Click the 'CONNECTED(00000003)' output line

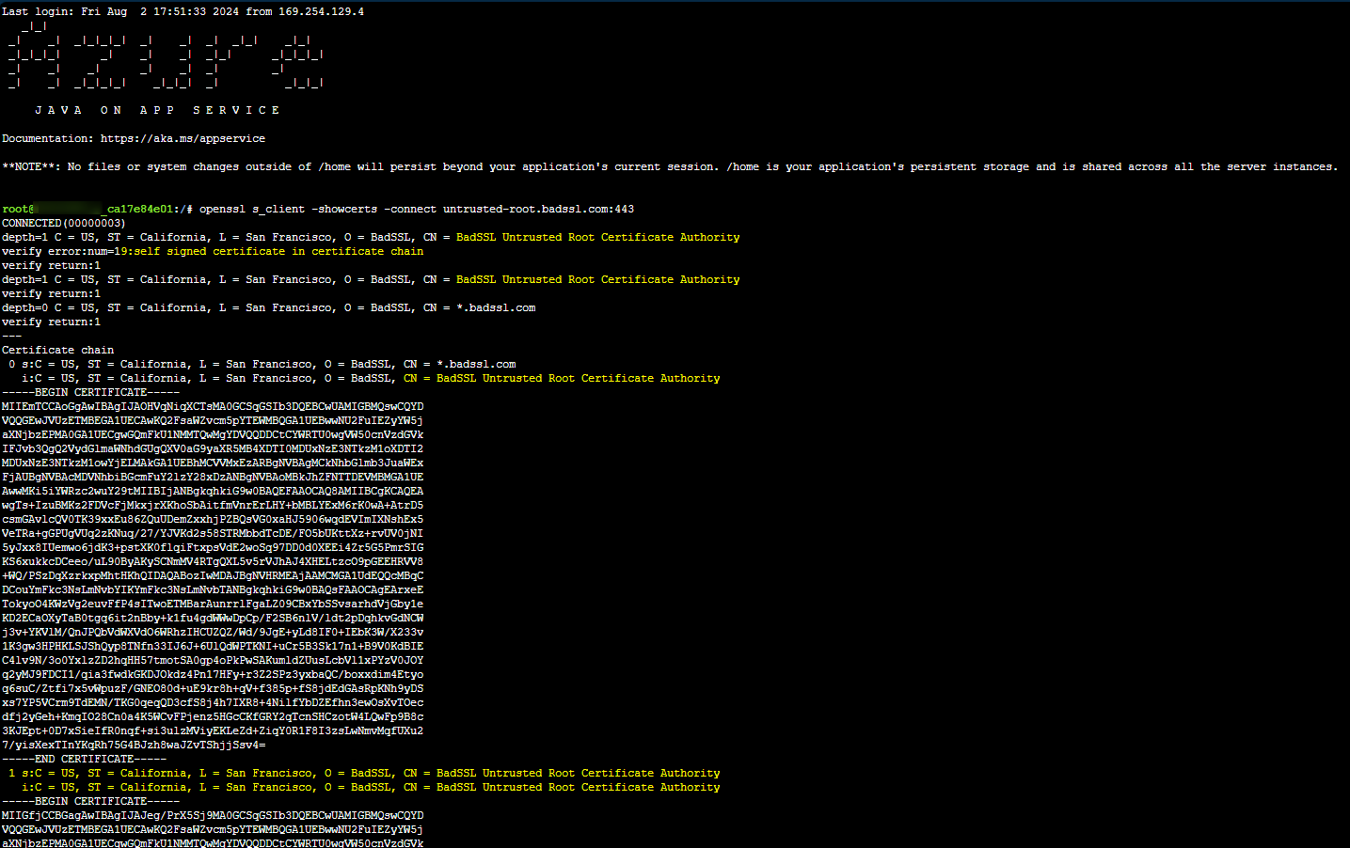(x=63, y=223)
